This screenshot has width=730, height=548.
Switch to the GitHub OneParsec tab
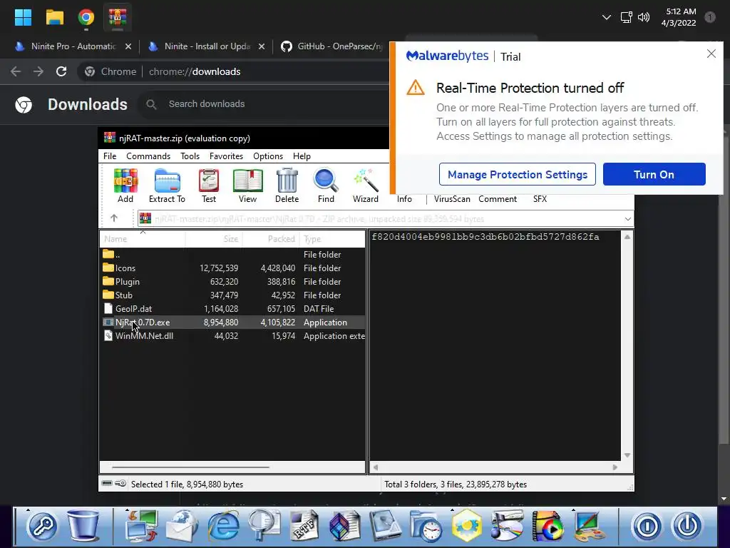coord(331,46)
